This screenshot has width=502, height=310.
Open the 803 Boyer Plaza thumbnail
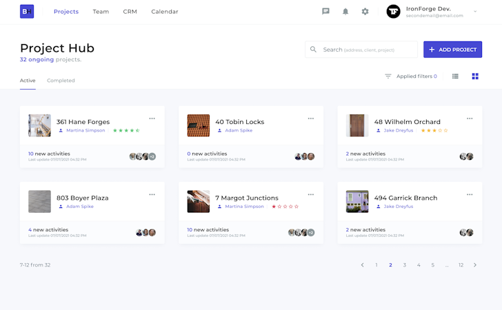point(40,202)
